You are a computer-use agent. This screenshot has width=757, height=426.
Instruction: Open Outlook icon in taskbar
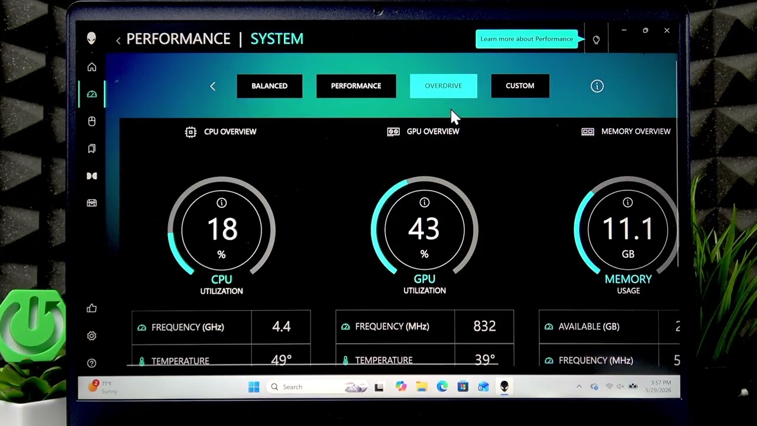click(x=483, y=387)
